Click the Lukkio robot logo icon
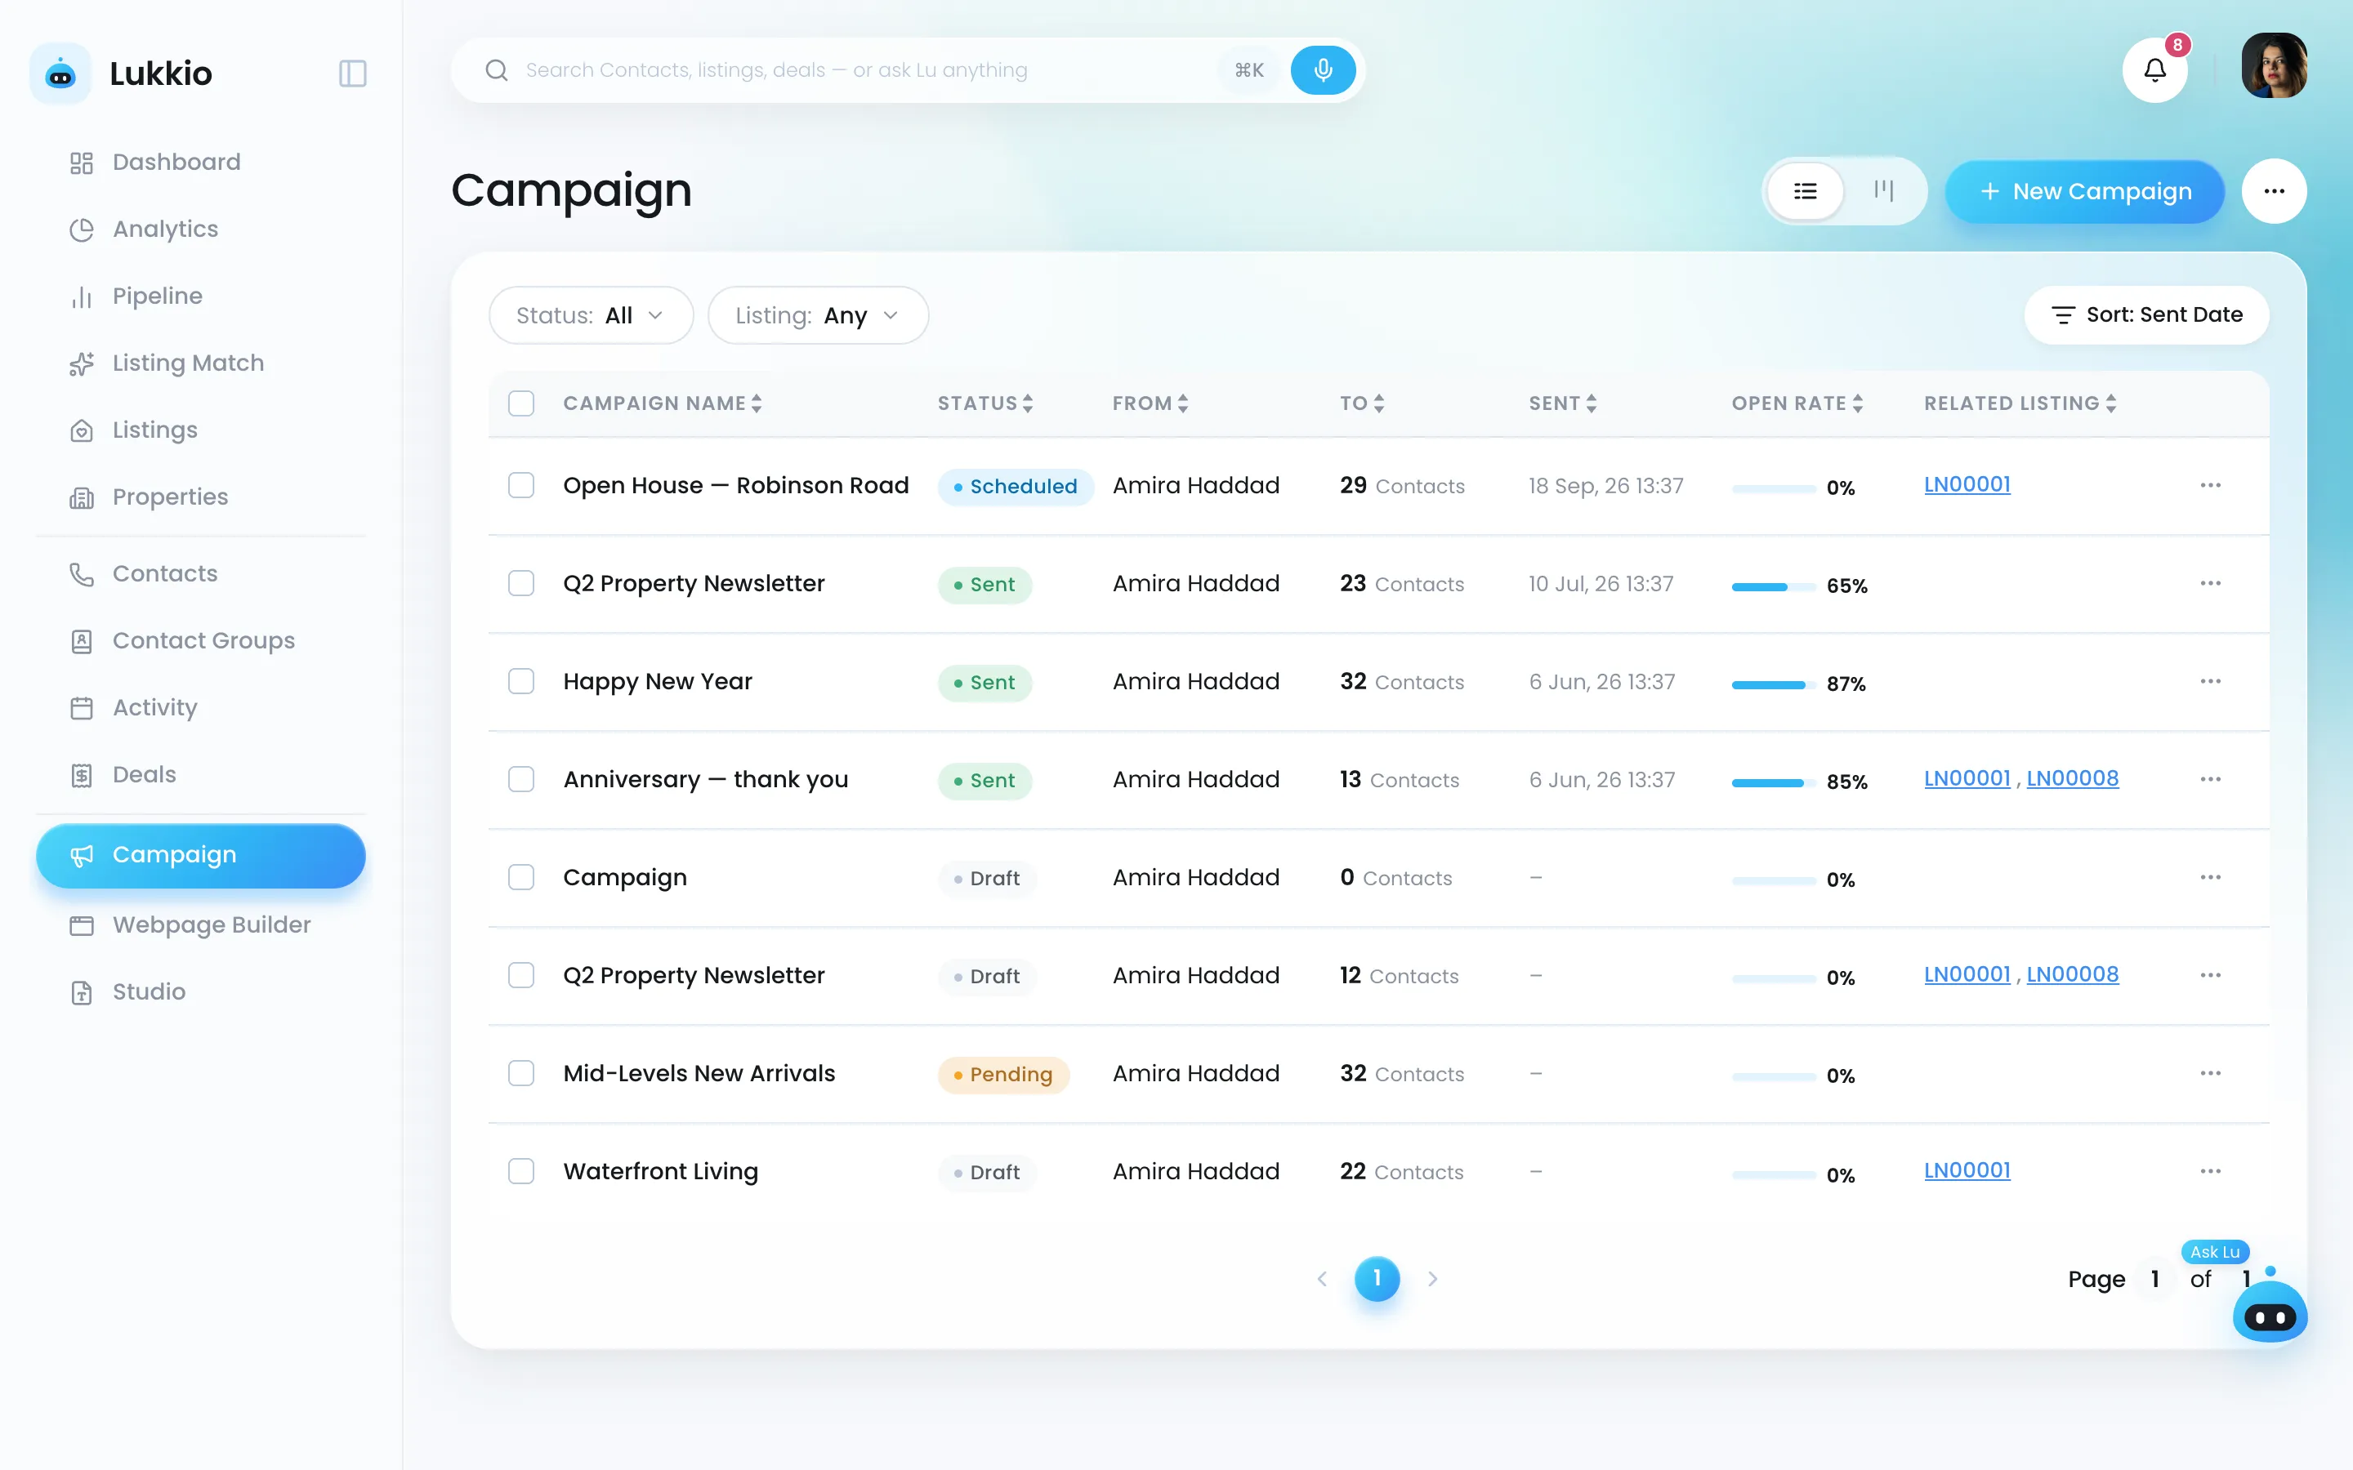This screenshot has height=1470, width=2353. [60, 73]
